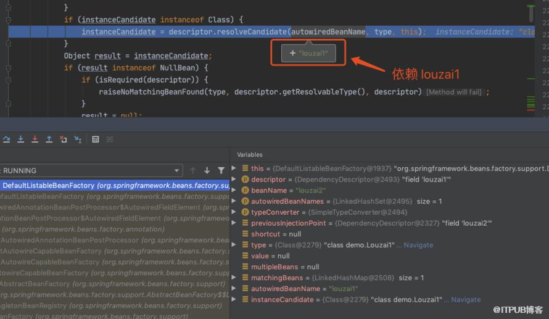The height and width of the screenshot is (319, 549).
Task: Click Navigate link next to type variable
Action: [418, 245]
